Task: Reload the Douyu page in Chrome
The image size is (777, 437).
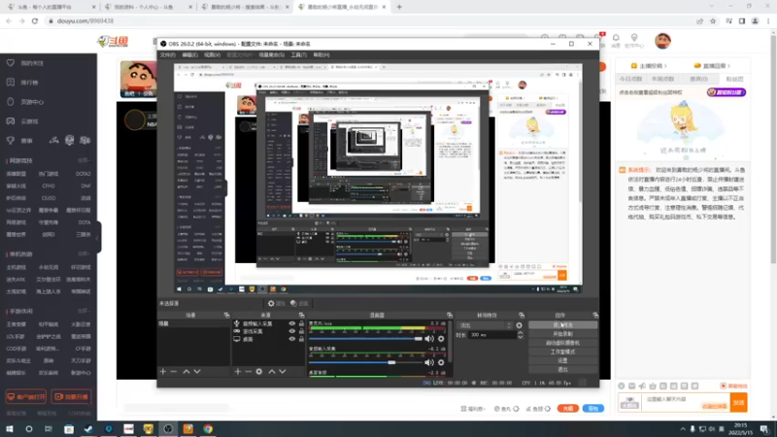Action: click(35, 20)
